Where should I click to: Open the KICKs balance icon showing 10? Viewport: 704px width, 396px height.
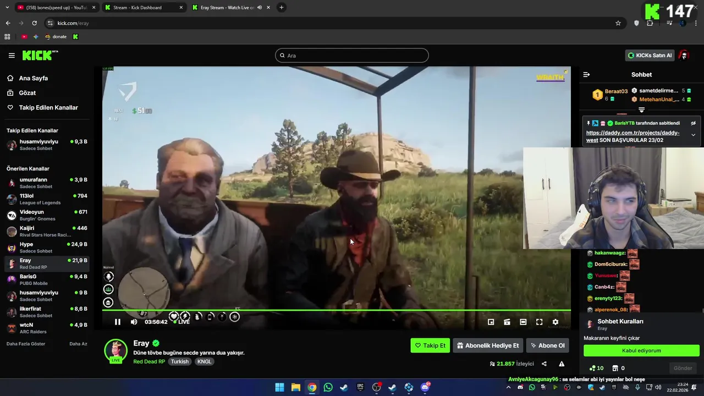596,368
